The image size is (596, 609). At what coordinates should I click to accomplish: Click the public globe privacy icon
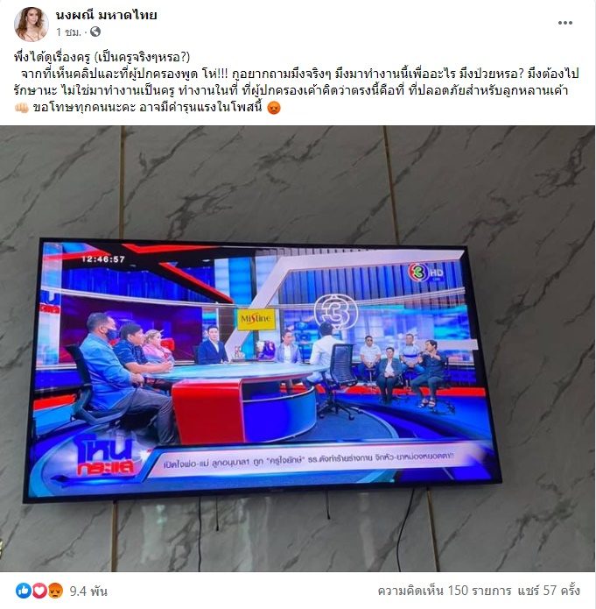pos(95,32)
